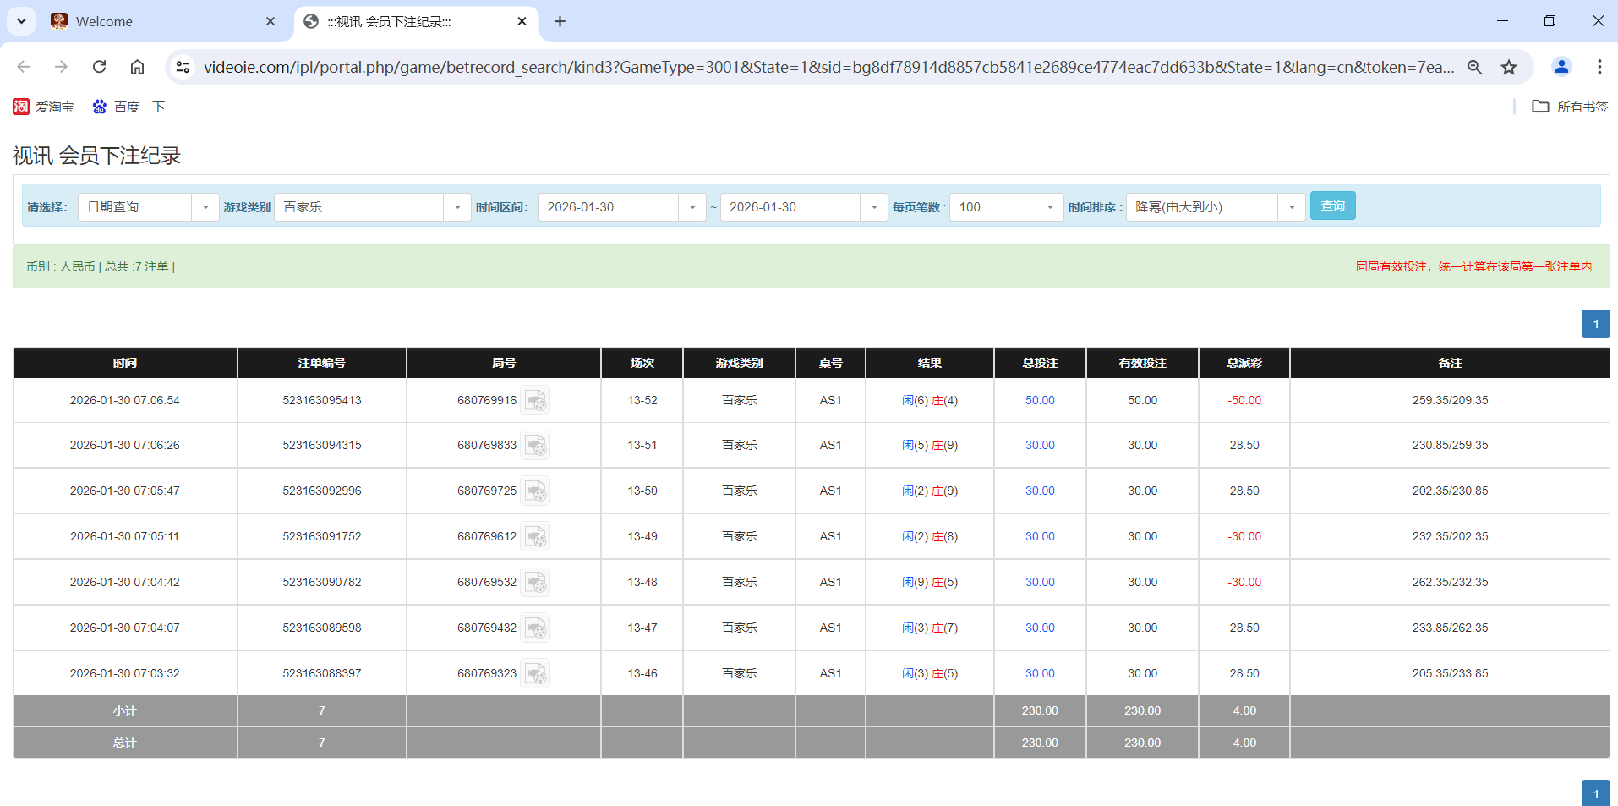Click the 百度一下 bookmark icon
1618x806 pixels.
99,107
